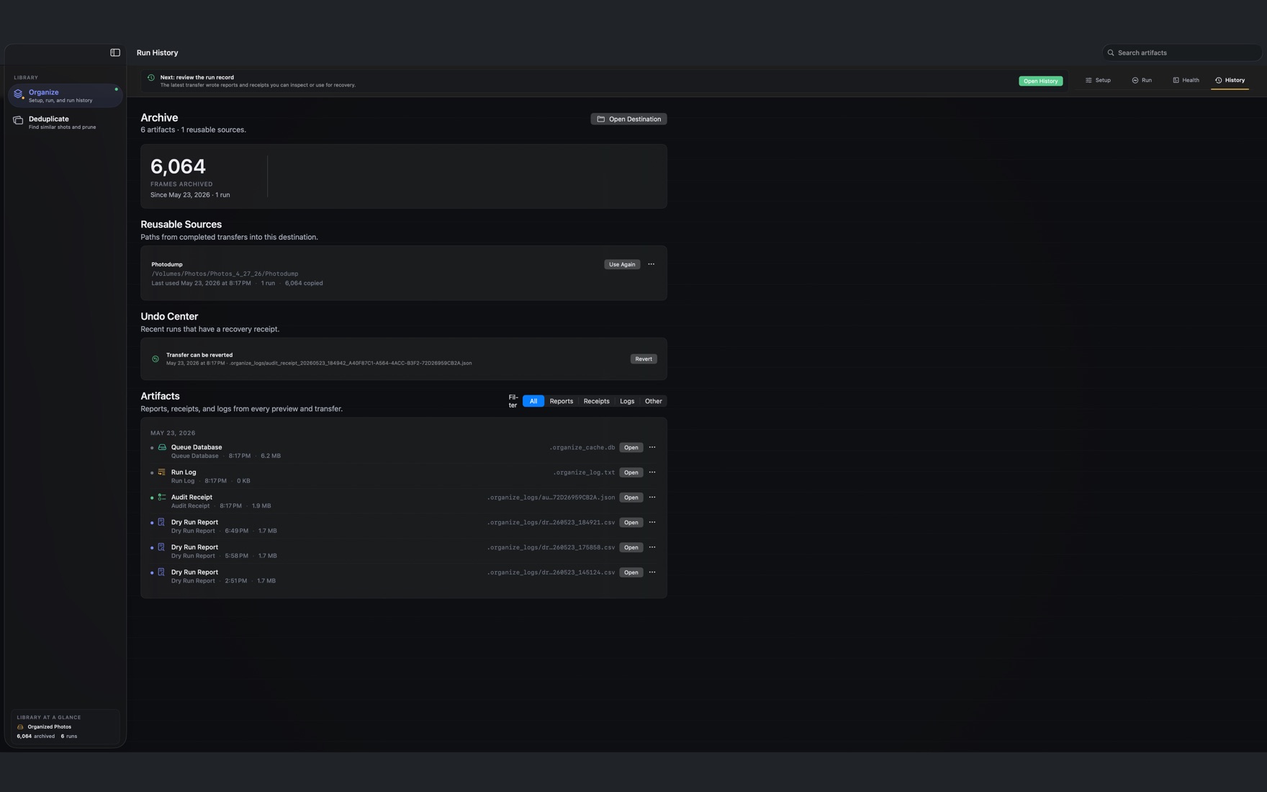
Task: Open the 5:58 PM Dry Run Report
Action: tap(631, 547)
